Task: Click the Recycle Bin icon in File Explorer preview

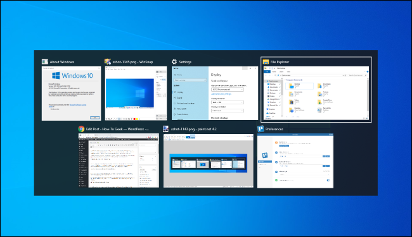Action: [319, 110]
